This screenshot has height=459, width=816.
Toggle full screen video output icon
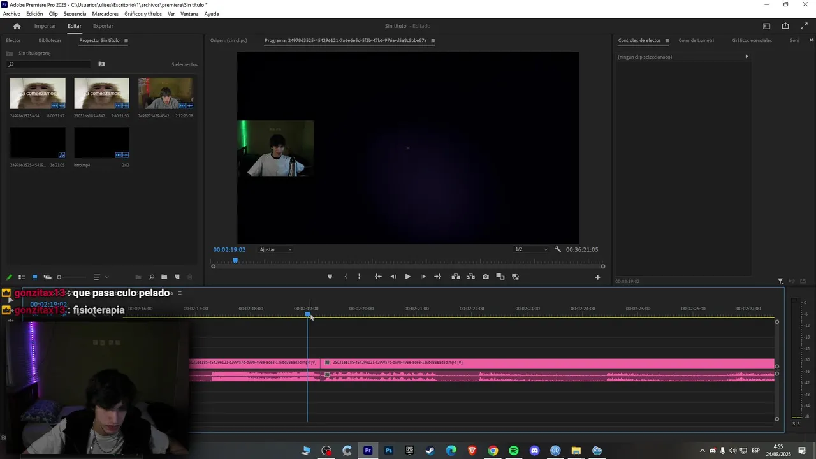(804, 26)
